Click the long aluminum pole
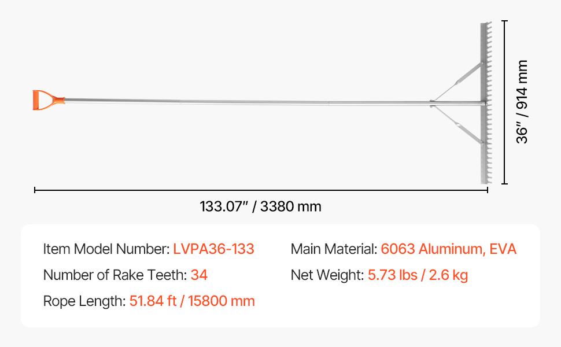561x347 pixels. click(x=243, y=102)
